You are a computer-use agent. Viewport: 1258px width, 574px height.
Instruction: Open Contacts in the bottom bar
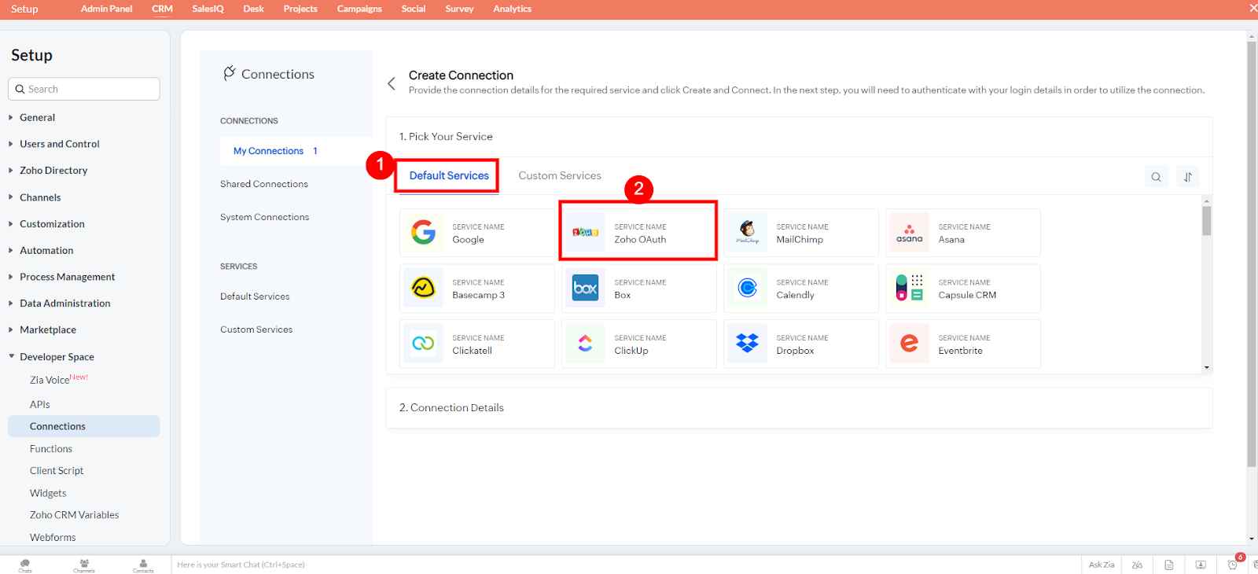(143, 565)
